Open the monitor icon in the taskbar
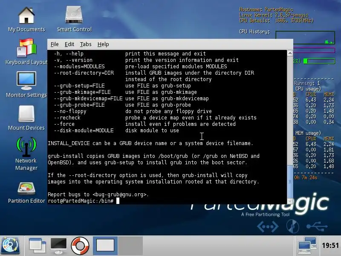This screenshot has height=256, width=341. point(58,246)
